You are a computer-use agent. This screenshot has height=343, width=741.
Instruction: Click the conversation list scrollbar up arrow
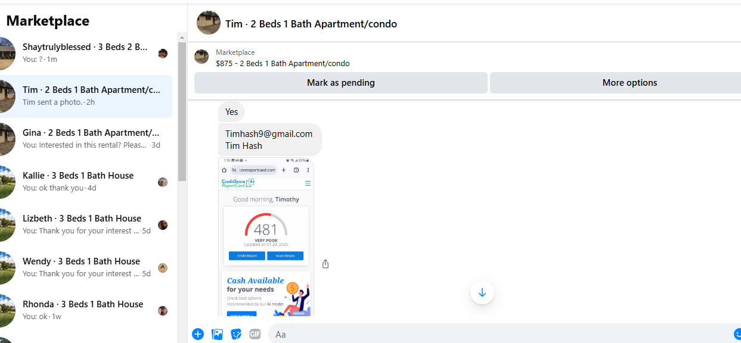coord(182,38)
